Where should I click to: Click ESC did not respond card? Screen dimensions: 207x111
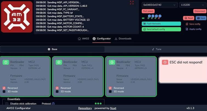pos(183,70)
